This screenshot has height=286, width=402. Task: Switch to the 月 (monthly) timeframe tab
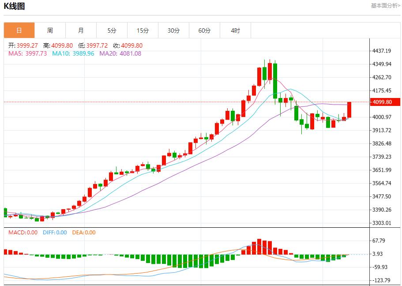(81, 30)
